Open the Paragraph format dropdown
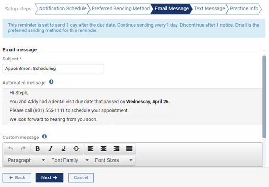This screenshot has width=269, height=187. (26, 160)
